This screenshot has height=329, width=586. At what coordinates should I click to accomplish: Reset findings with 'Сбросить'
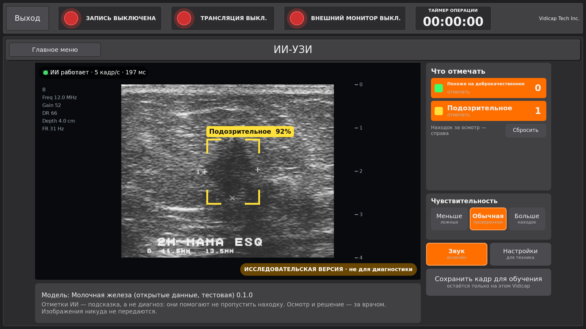(526, 130)
